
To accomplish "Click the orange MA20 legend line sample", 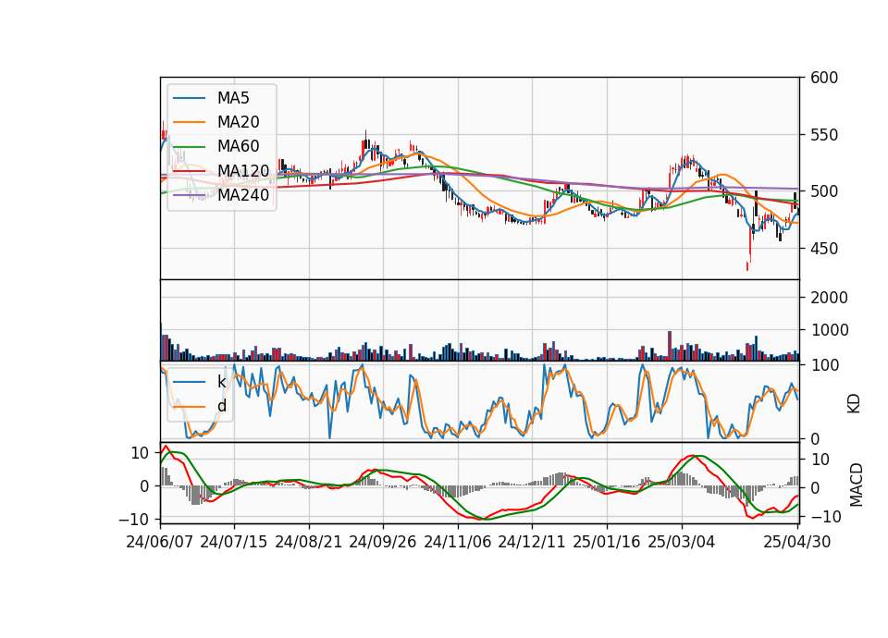I will [189, 122].
